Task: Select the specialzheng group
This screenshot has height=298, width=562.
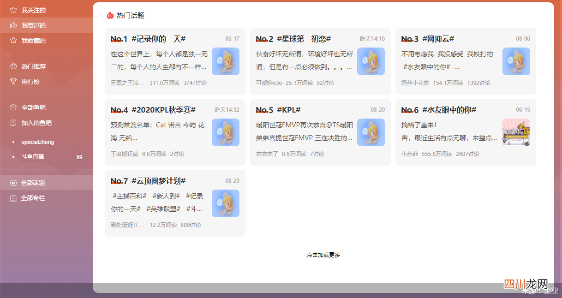Action: point(38,142)
